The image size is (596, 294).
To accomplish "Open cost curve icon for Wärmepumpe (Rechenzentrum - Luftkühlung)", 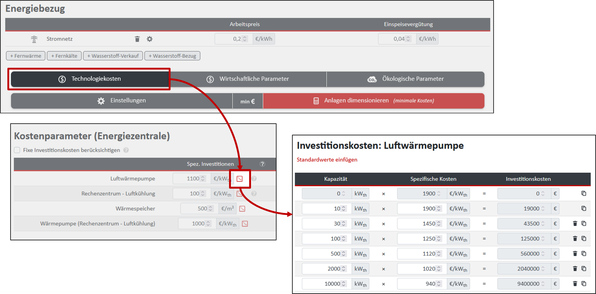I will pos(245,224).
